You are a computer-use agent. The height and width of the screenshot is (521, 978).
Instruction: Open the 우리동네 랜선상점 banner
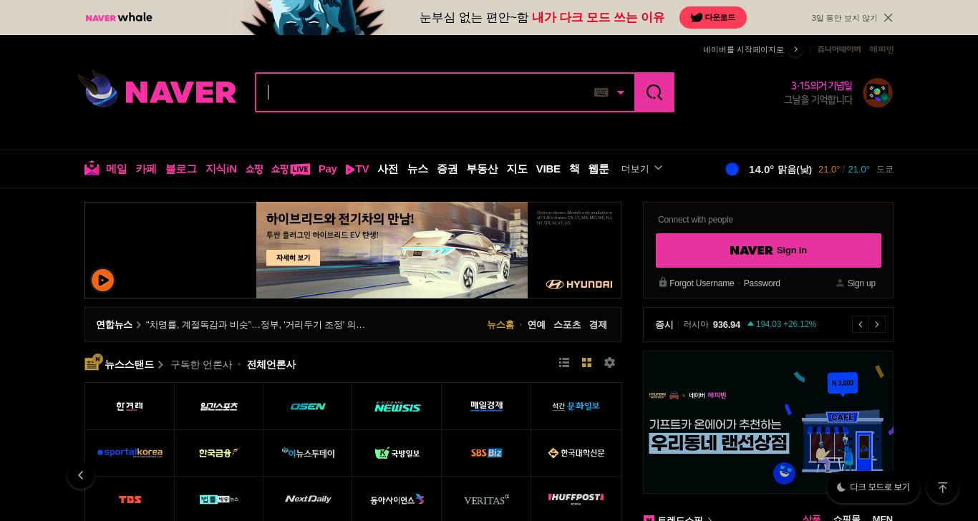768,422
